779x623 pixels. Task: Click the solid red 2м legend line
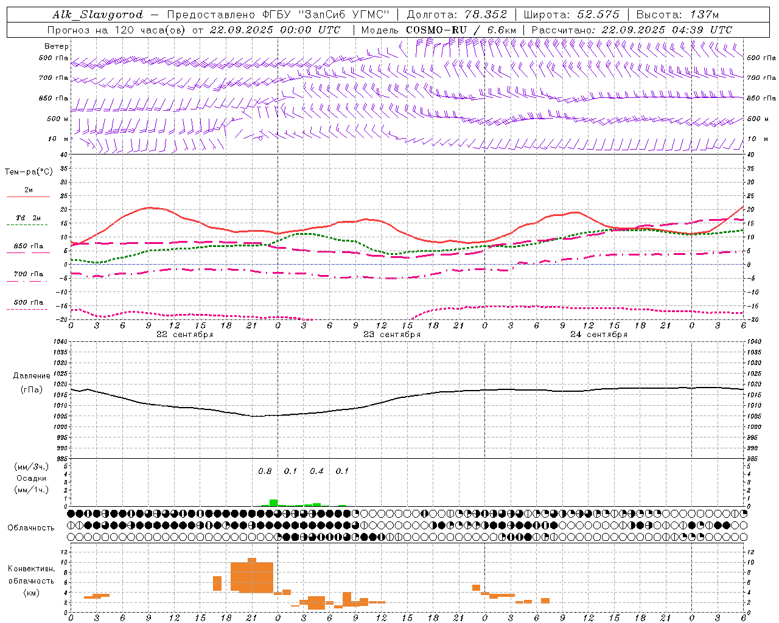(x=28, y=197)
